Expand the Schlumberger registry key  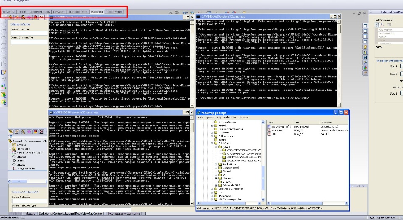(x=212, y=136)
